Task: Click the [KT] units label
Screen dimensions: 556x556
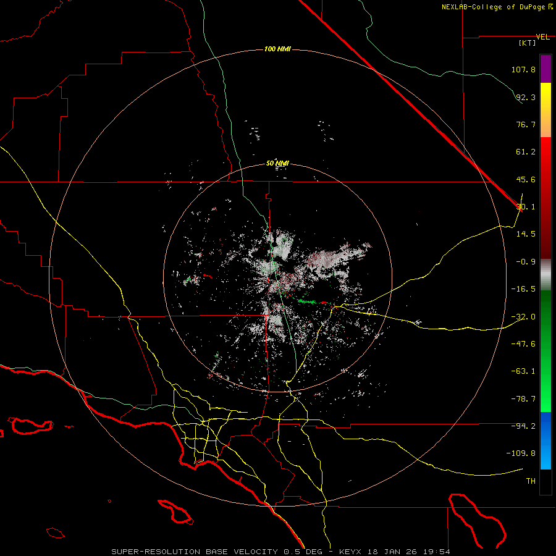Action: pos(528,43)
